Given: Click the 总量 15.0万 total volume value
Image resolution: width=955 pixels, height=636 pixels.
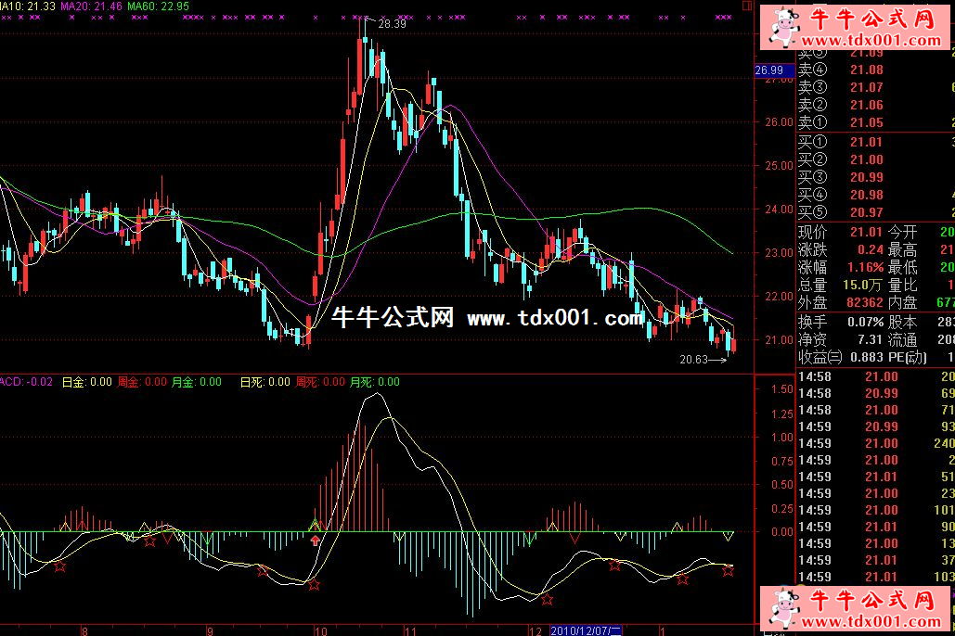Looking at the screenshot, I should click(863, 286).
